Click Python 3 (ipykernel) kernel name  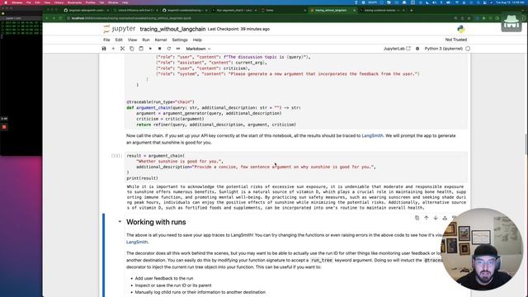coord(444,49)
